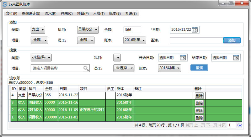Click the 科目 column header
This screenshot has width=251, height=137.
click(x=35, y=89)
